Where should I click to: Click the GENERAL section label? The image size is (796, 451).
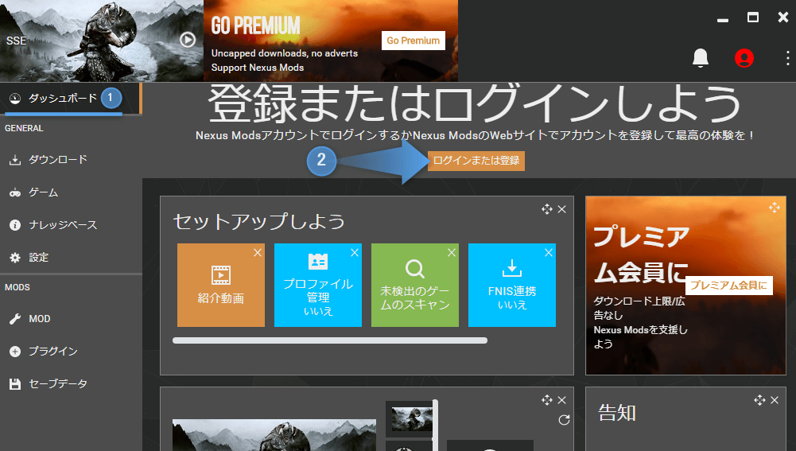point(24,129)
